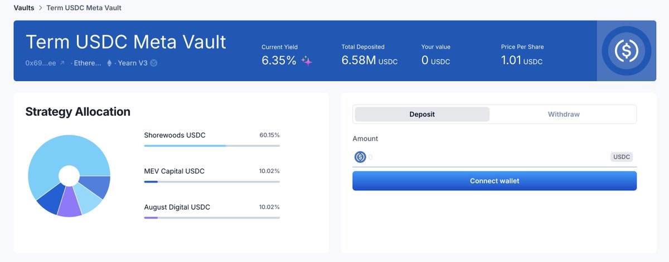
Task: Click the 1.01 USDC Price Per Share value
Action: 521,61
